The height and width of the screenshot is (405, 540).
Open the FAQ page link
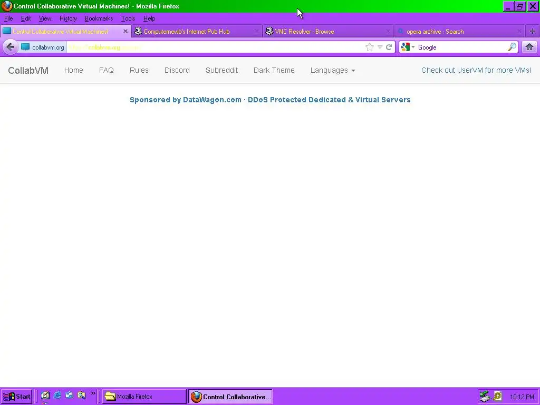tap(107, 70)
